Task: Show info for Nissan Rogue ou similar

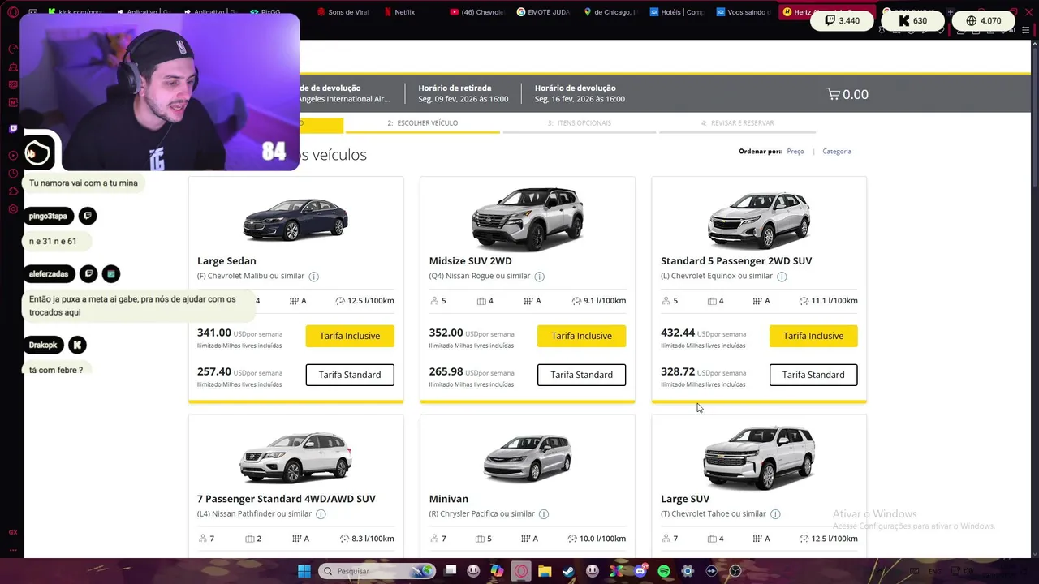Action: 539,277
